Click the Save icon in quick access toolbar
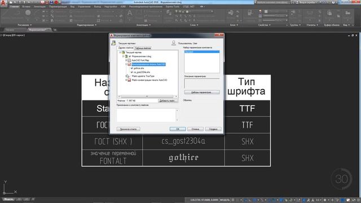This screenshot has height=203, width=361. [20, 2]
